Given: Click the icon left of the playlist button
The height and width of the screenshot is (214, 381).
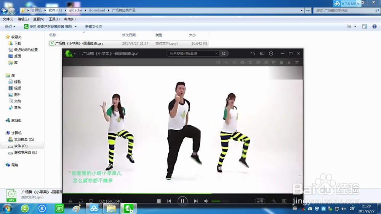Looking at the screenshot, I should pos(274,201).
